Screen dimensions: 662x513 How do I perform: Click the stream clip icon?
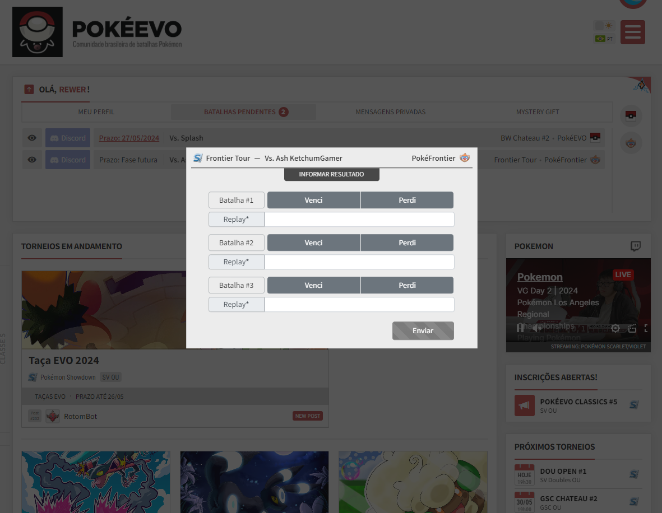tap(632, 328)
